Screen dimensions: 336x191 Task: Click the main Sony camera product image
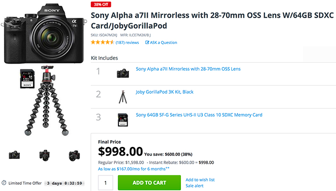[x=44, y=34]
